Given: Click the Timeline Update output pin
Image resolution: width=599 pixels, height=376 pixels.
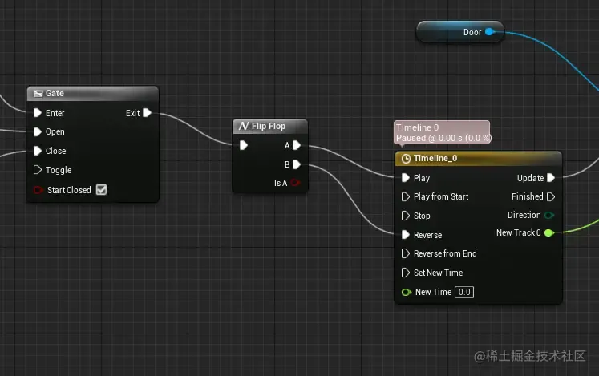Looking at the screenshot, I should pos(551,178).
